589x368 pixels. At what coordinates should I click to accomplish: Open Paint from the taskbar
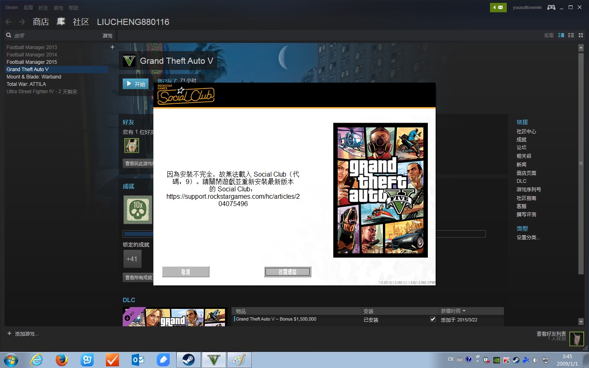pyautogui.click(x=239, y=360)
